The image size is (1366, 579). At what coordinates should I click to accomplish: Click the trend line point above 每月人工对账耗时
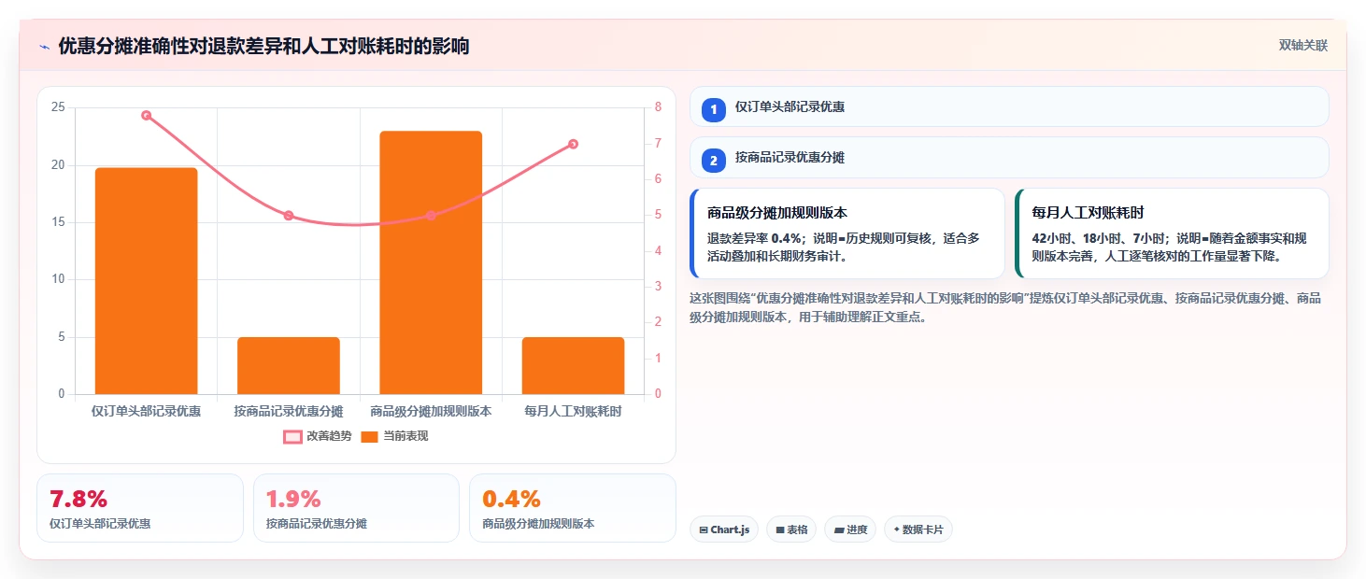[573, 144]
